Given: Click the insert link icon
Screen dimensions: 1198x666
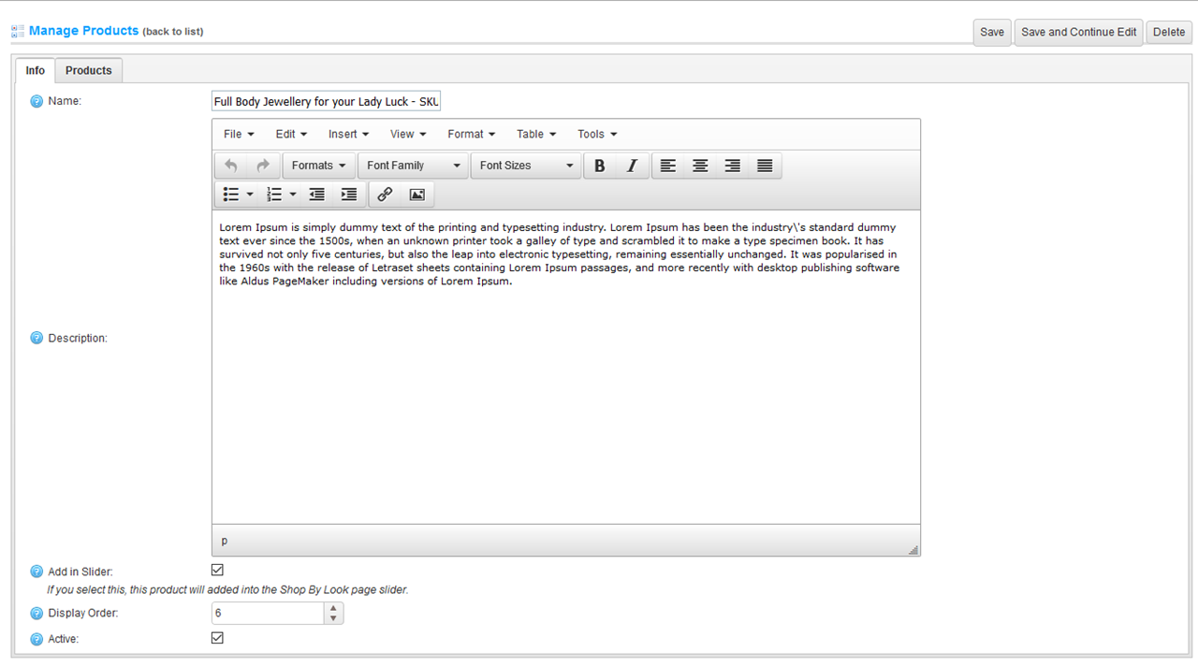Looking at the screenshot, I should pos(385,195).
